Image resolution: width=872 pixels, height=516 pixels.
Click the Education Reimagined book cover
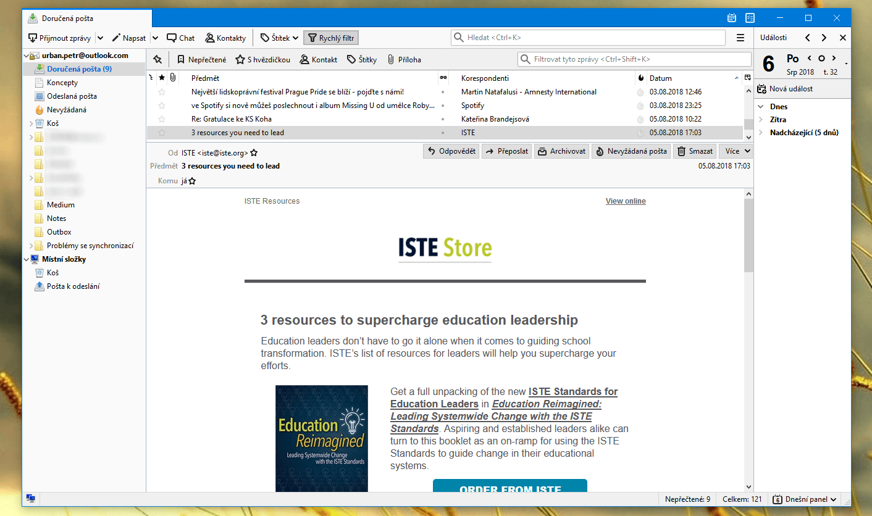tap(322, 438)
